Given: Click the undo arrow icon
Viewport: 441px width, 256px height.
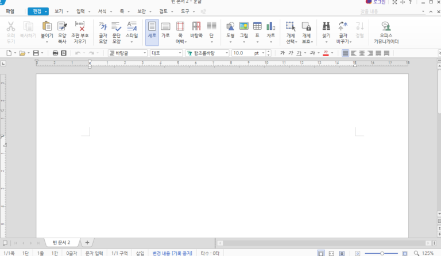Looking at the screenshot, I should pos(78,53).
